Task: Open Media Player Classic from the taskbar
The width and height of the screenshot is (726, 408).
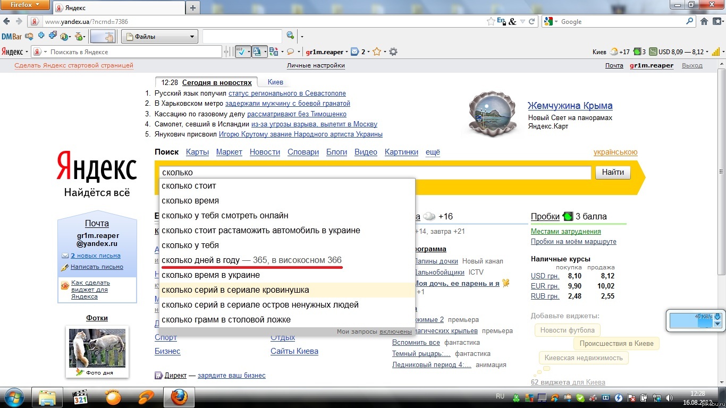Action: (x=80, y=397)
